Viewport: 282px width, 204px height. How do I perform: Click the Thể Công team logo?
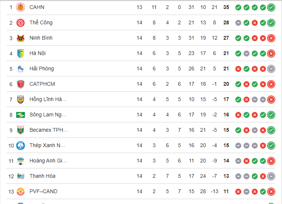[21, 22]
